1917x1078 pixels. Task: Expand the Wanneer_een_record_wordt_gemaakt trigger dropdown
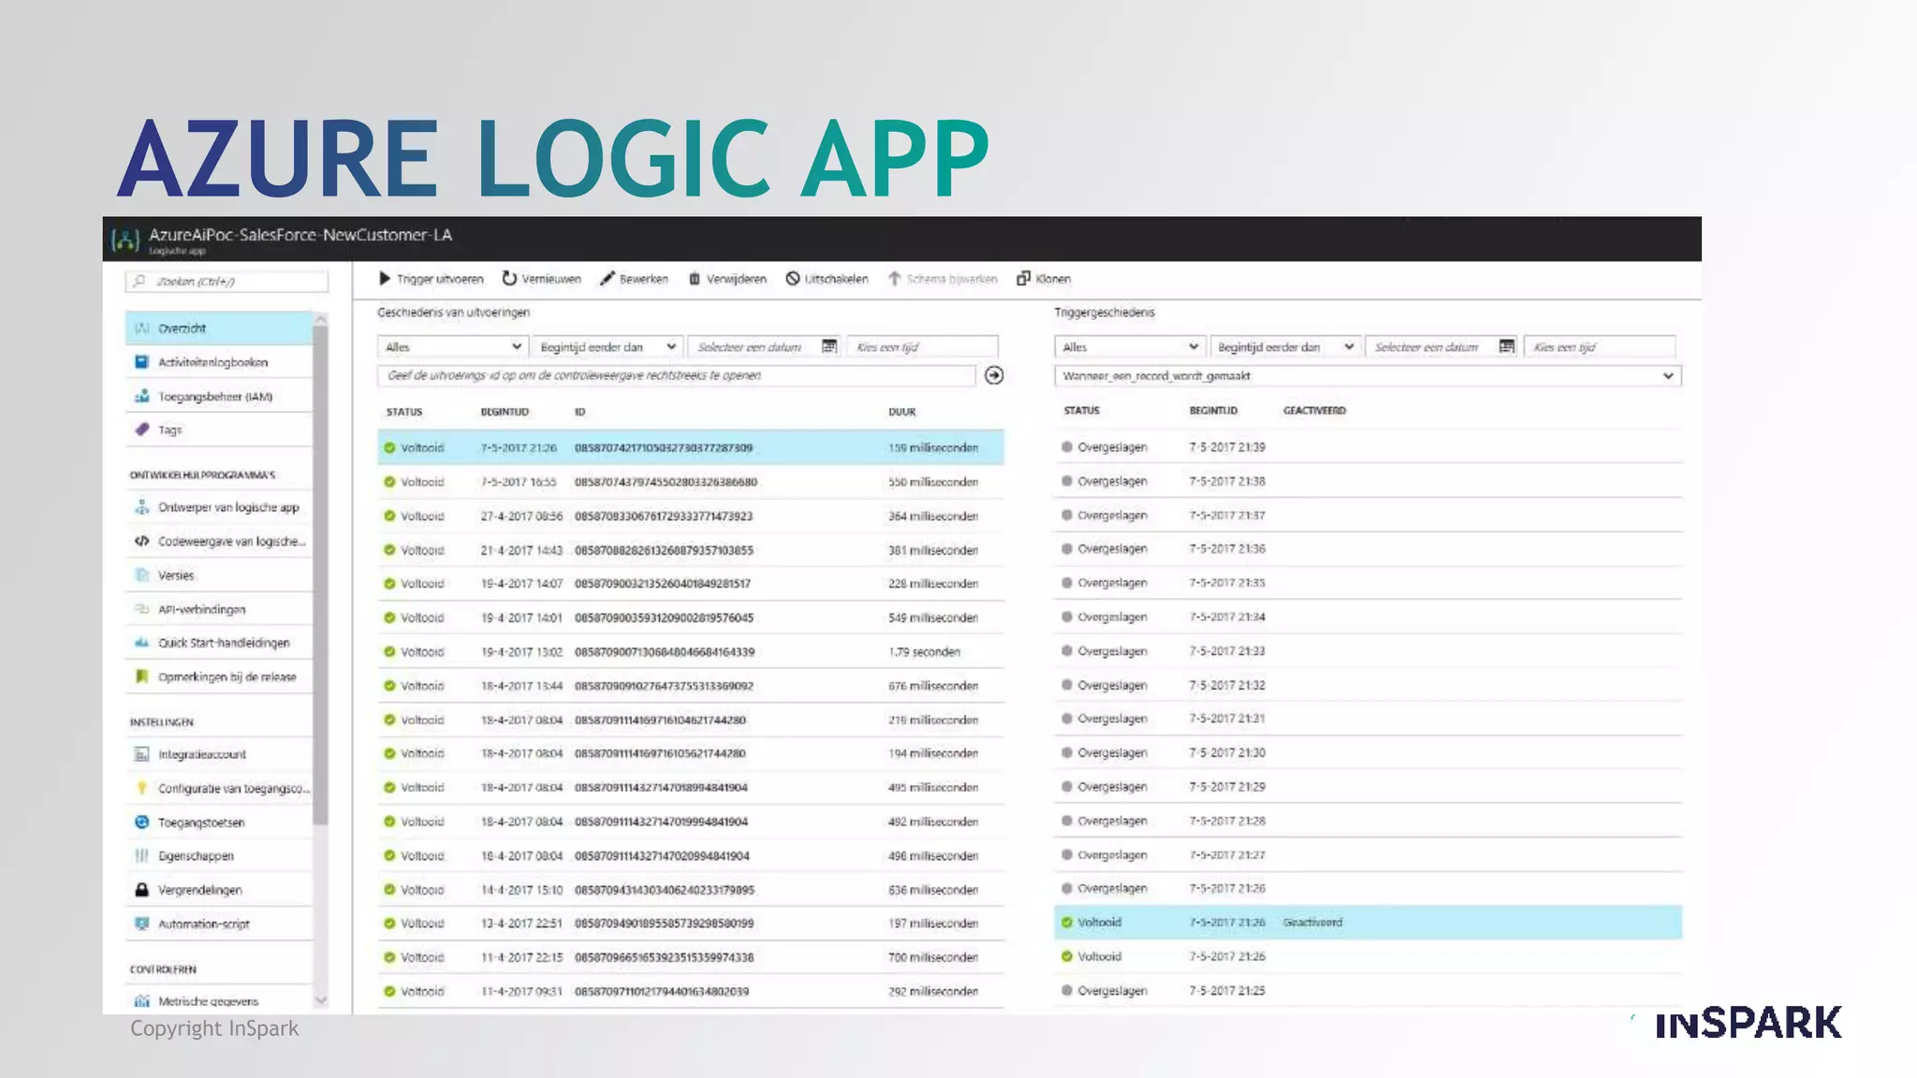click(x=1367, y=376)
